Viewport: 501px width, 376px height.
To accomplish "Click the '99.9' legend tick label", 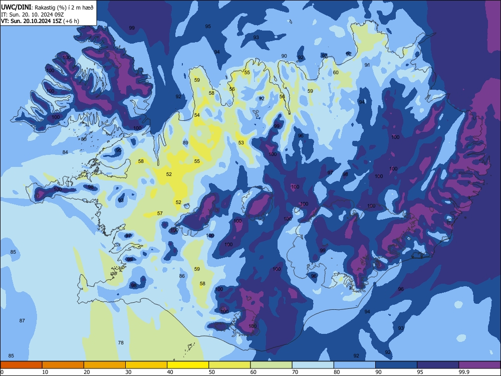I will click(463, 372).
